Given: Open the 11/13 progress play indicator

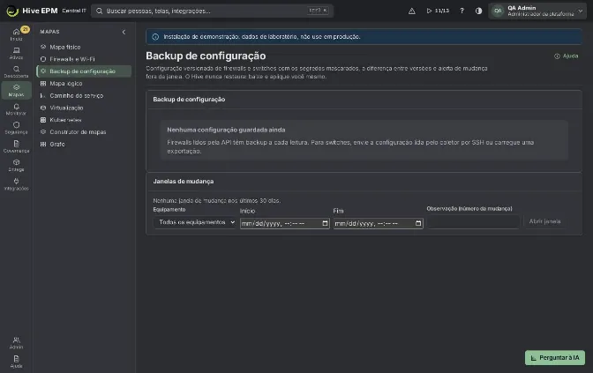Looking at the screenshot, I should point(438,11).
